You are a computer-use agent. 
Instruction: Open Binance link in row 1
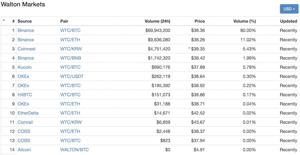[x=26, y=31]
